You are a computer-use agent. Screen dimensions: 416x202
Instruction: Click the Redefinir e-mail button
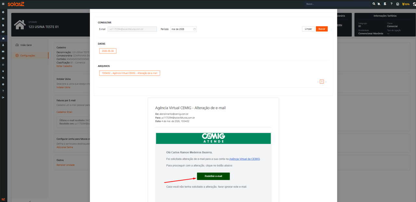tap(213, 176)
